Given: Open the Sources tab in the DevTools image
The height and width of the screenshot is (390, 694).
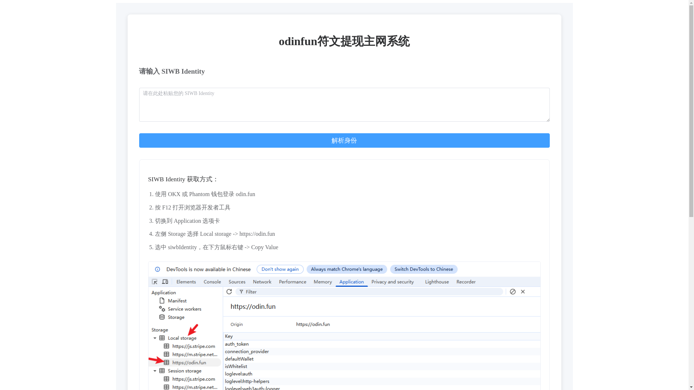Looking at the screenshot, I should click(x=237, y=282).
